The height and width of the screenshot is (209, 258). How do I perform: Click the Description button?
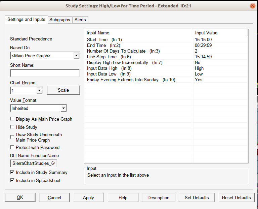click(159, 198)
